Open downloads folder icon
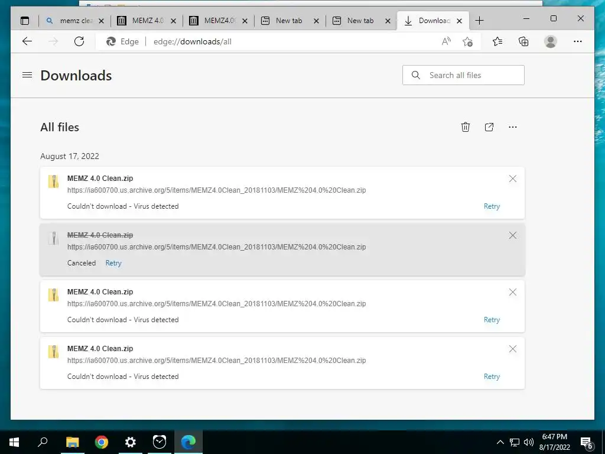This screenshot has width=605, height=454. point(489,127)
